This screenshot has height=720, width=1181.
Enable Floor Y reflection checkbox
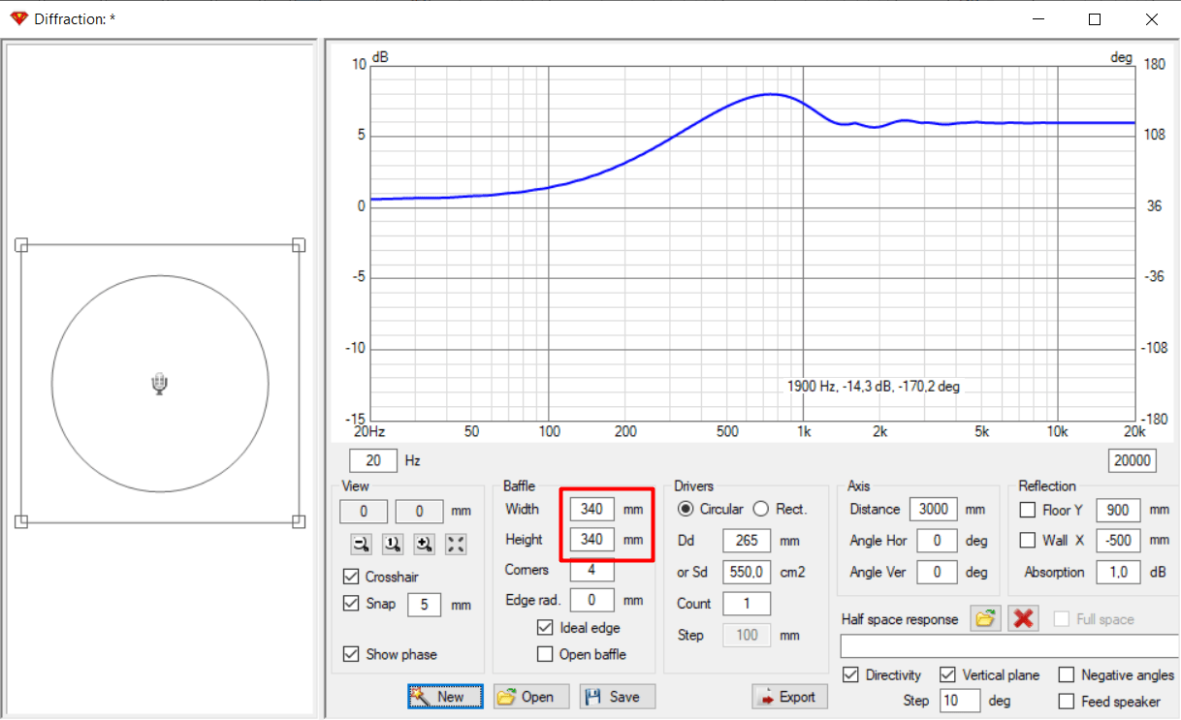click(1028, 510)
